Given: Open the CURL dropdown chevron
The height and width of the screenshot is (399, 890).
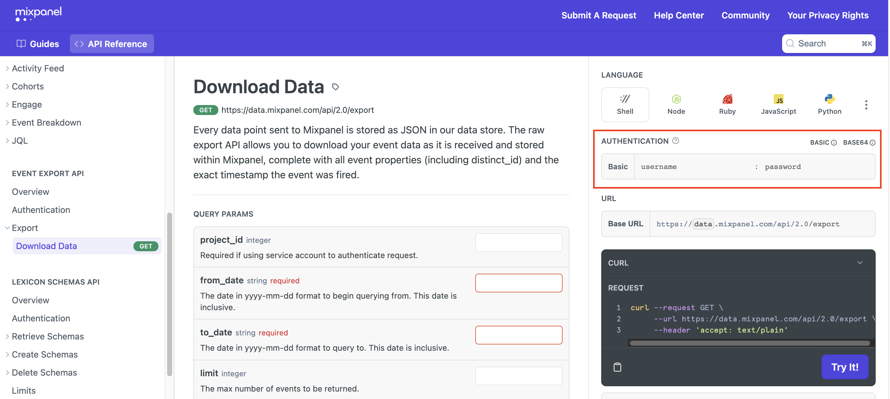Looking at the screenshot, I should 860,262.
